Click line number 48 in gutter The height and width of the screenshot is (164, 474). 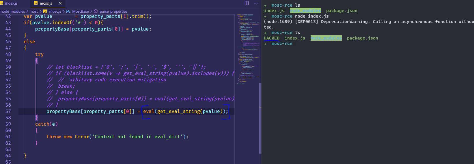tap(8, 54)
